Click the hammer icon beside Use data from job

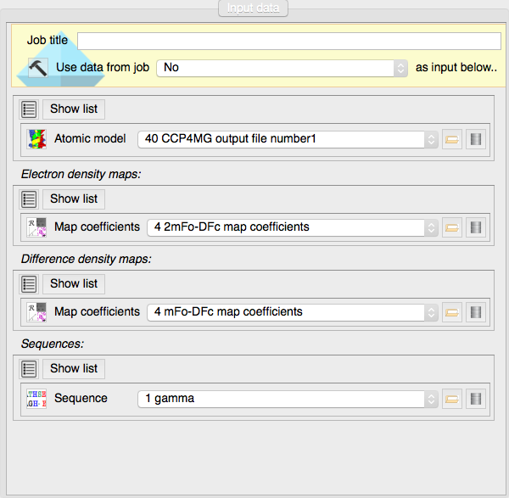(x=38, y=68)
